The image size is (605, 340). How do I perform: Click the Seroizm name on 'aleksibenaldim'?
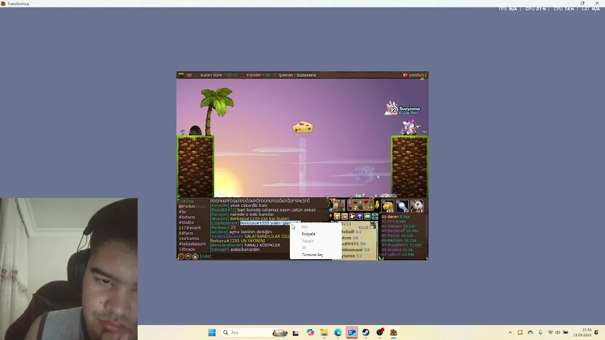[x=220, y=249]
